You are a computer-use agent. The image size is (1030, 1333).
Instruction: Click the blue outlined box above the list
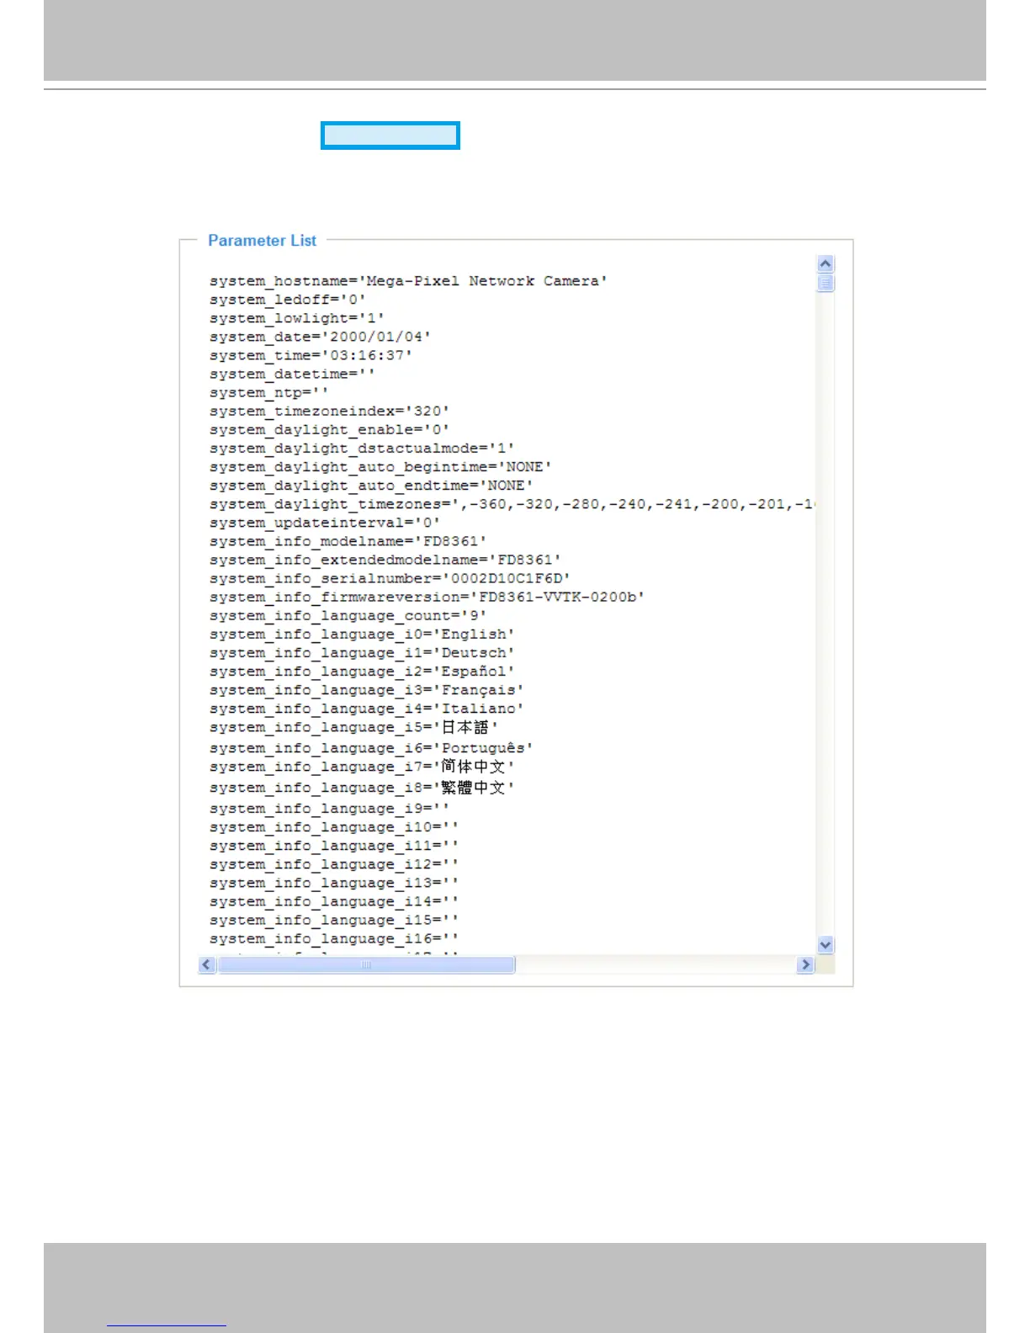tap(390, 135)
